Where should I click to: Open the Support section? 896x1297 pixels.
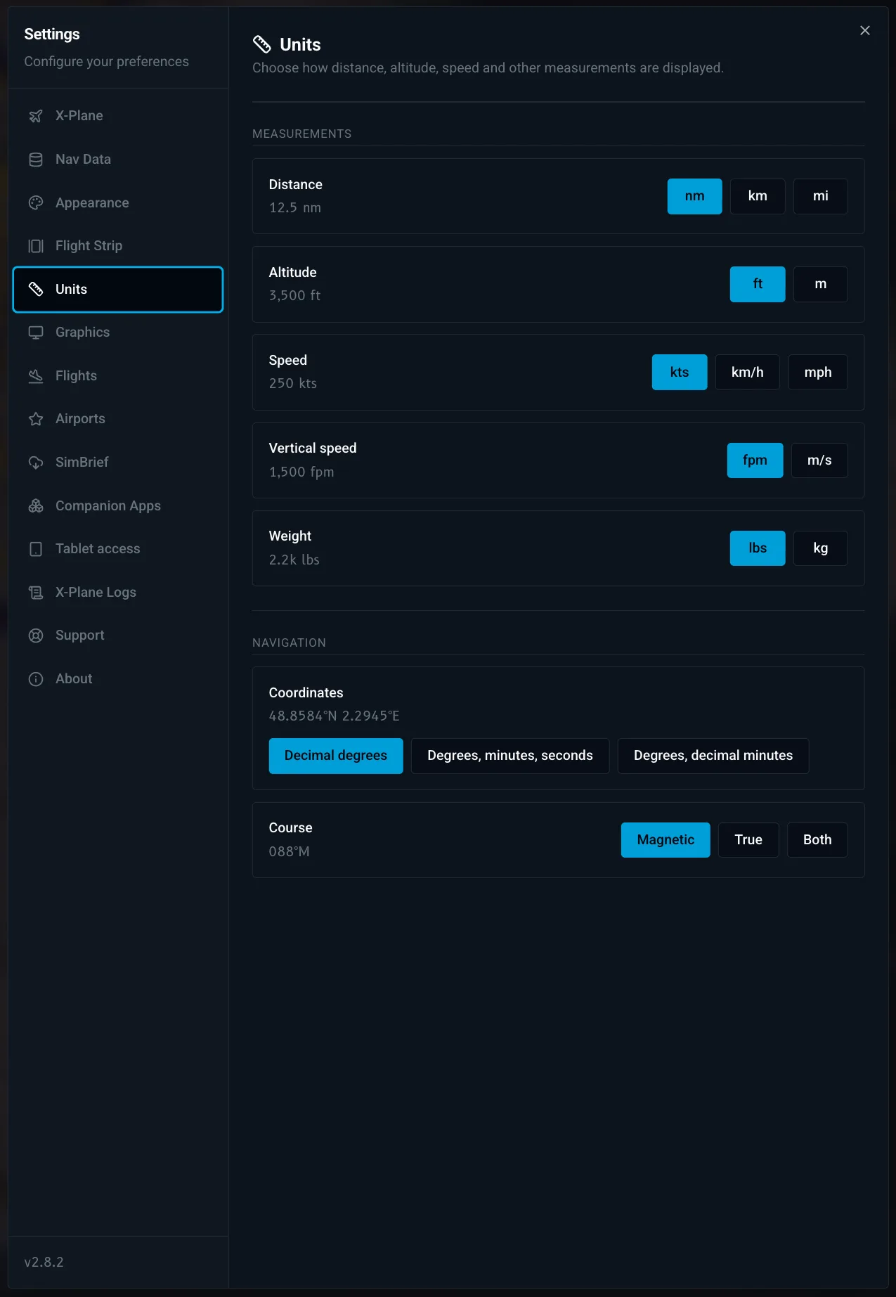[118, 635]
